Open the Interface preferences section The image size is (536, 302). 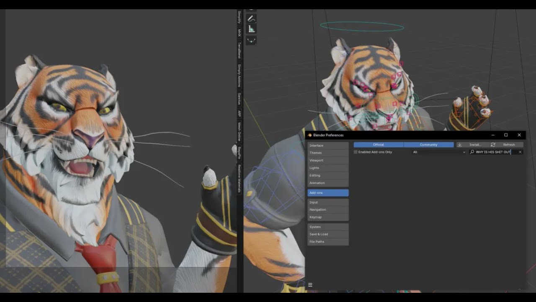click(328, 146)
